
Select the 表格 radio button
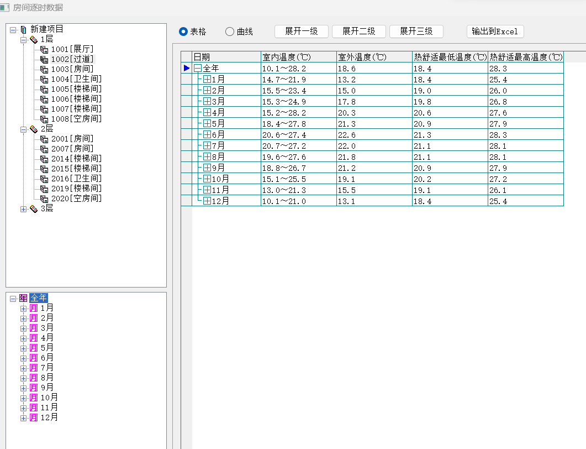click(x=184, y=32)
